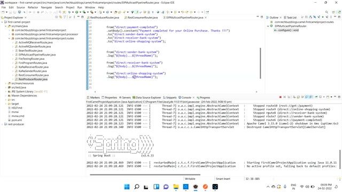This screenshot has width=342, height=192.
Task: Switch to the Servers tab
Action: pyautogui.click(x=125, y=98)
